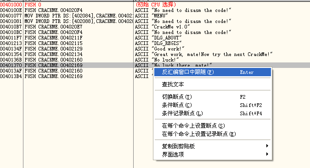
Task: Click PUSH CRACKME.00402134 instruction
Action: (x=53, y=54)
